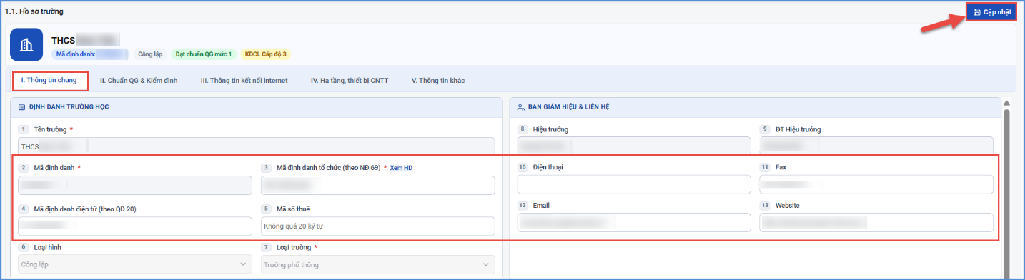
Task: Open III. Thông tin kết nối internet tab
Action: point(244,81)
